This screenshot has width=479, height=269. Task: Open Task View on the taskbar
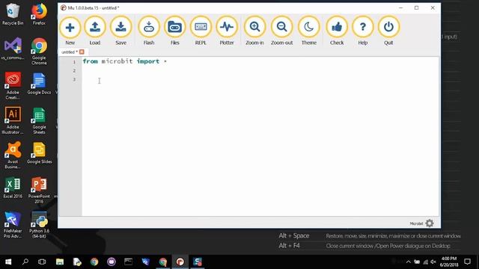pos(42,262)
